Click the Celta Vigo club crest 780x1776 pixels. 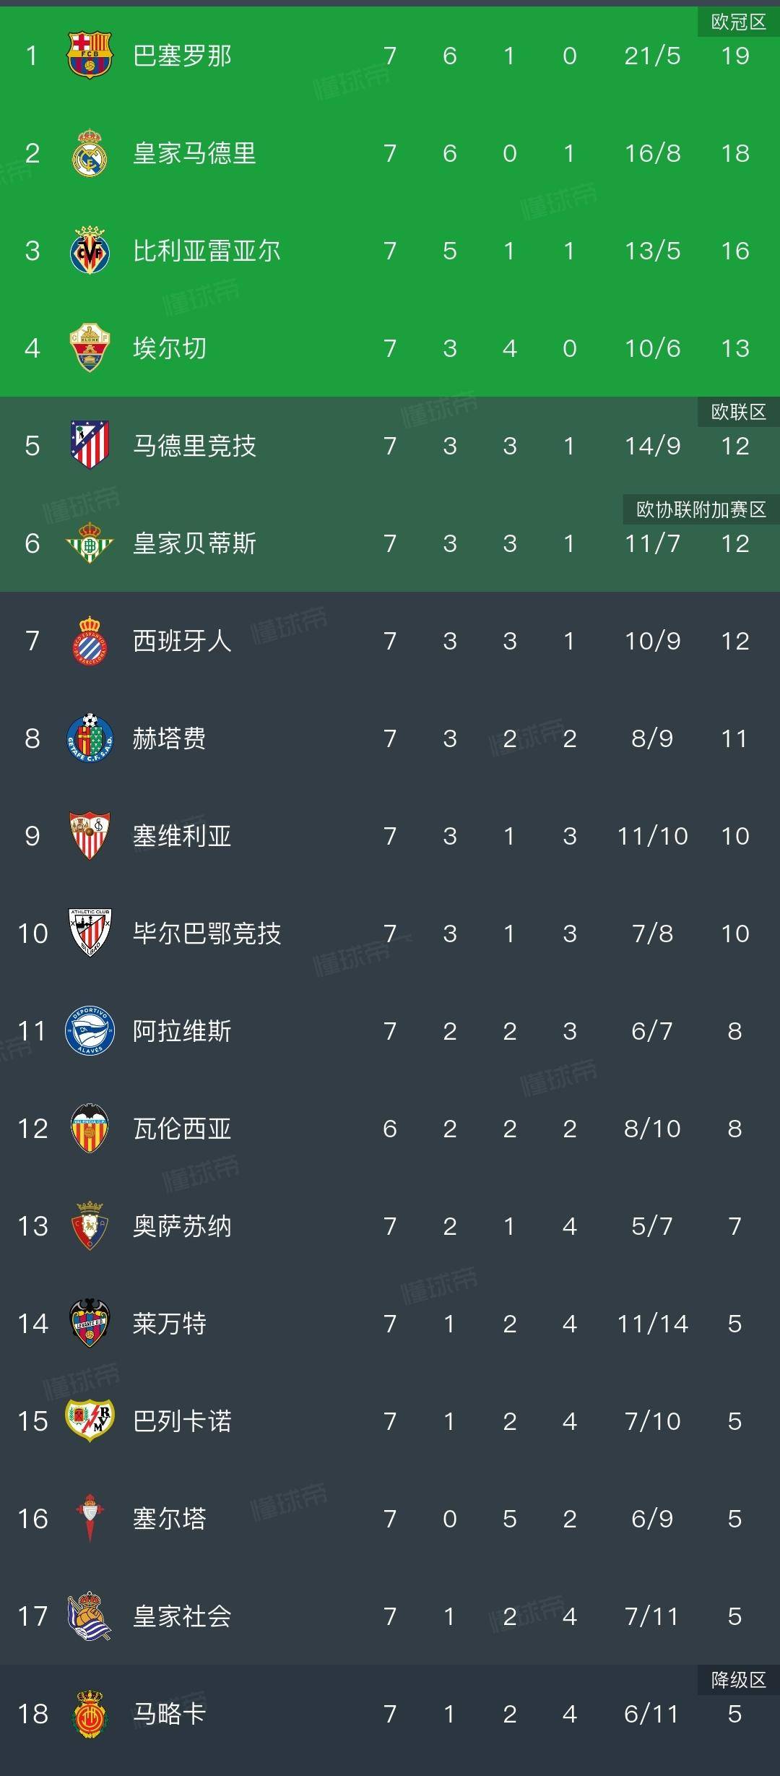point(89,1517)
